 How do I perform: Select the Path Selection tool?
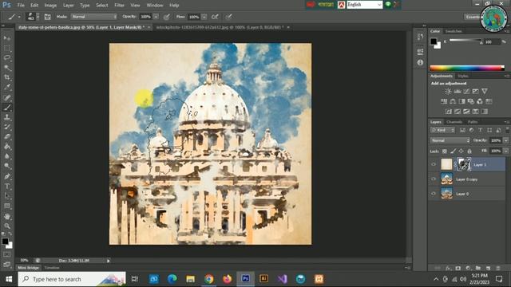(7, 196)
